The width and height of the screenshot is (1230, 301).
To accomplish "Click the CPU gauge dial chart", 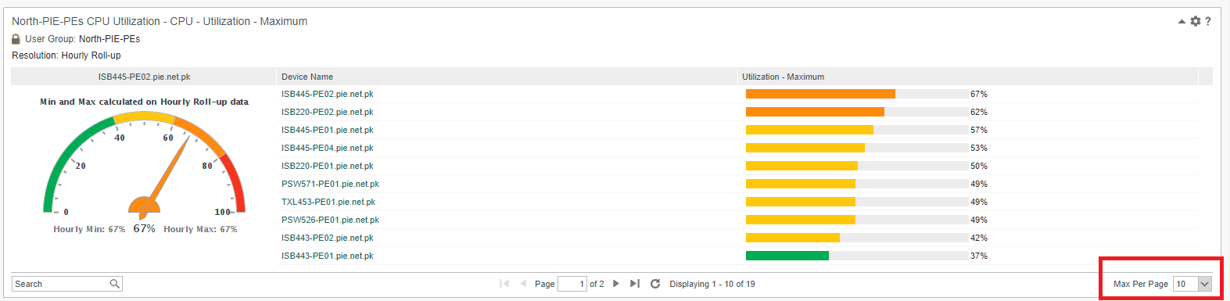I will pos(144,166).
